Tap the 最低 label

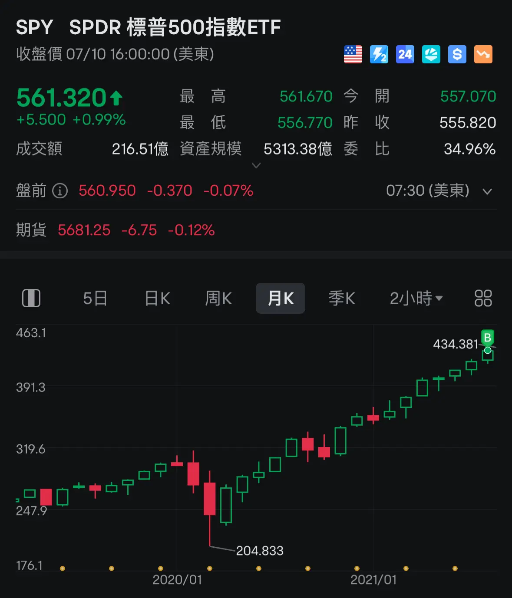(x=203, y=123)
